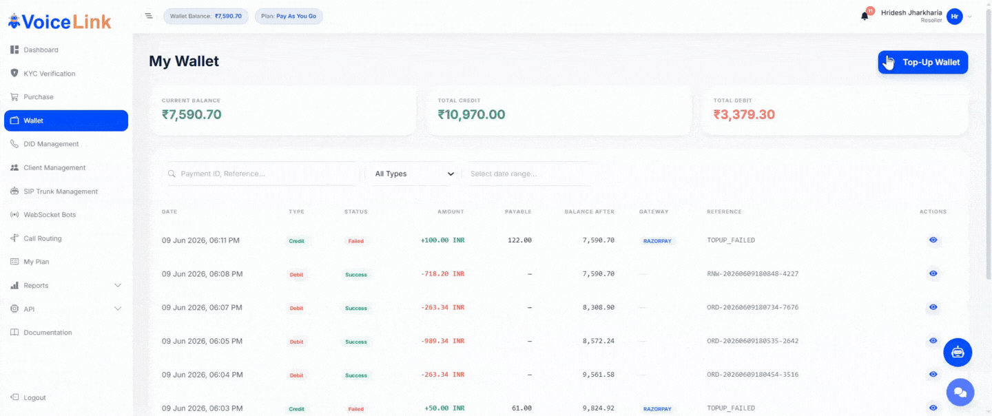Click the ORD-20260609180734-7676 reference
The image size is (992, 416).
pyautogui.click(x=753, y=308)
